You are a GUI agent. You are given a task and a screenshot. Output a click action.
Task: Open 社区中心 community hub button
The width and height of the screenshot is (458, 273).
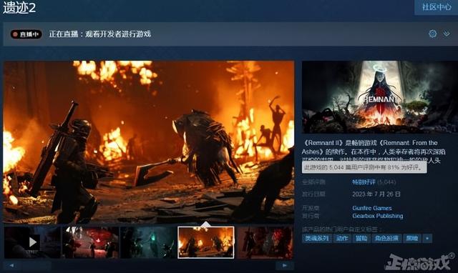tap(437, 7)
